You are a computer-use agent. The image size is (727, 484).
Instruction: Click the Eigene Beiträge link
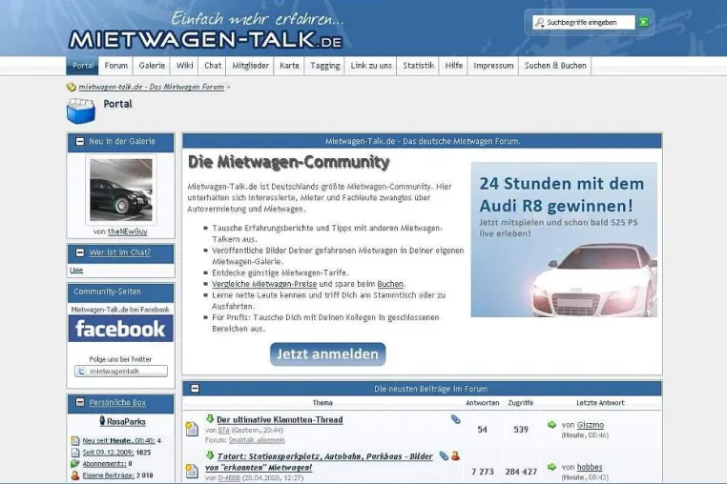tap(109, 475)
